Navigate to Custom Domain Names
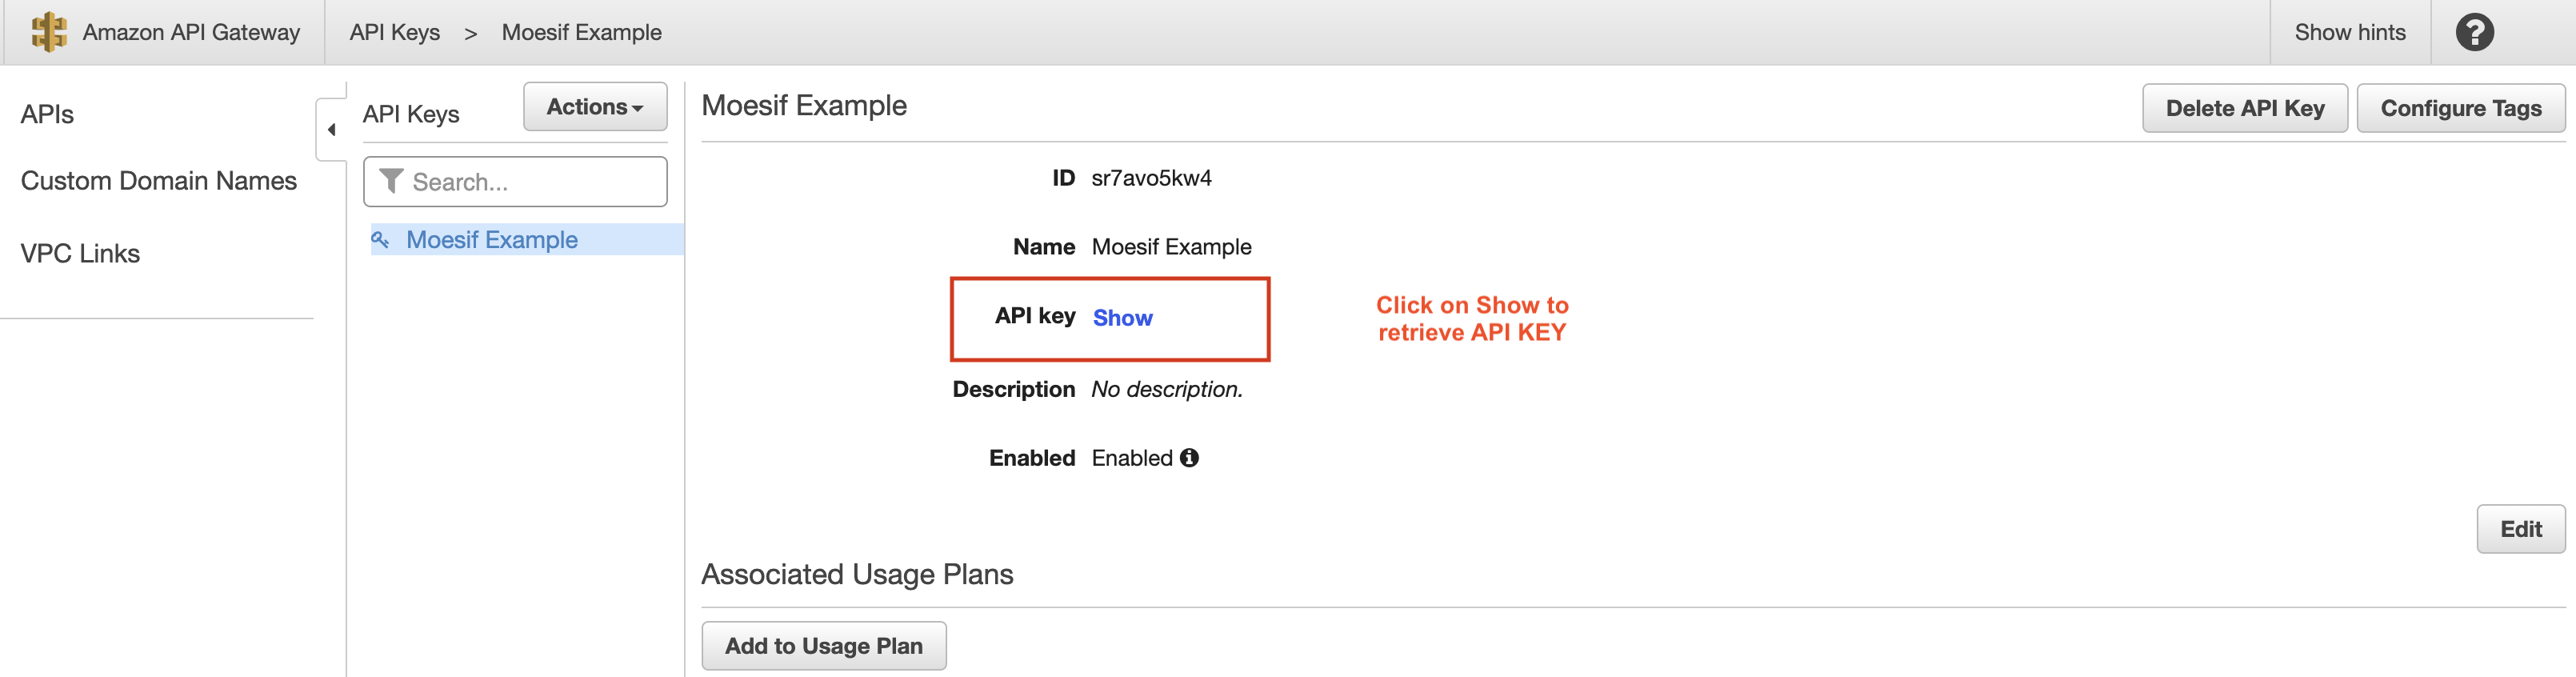This screenshot has width=2576, height=677. pos(158,181)
